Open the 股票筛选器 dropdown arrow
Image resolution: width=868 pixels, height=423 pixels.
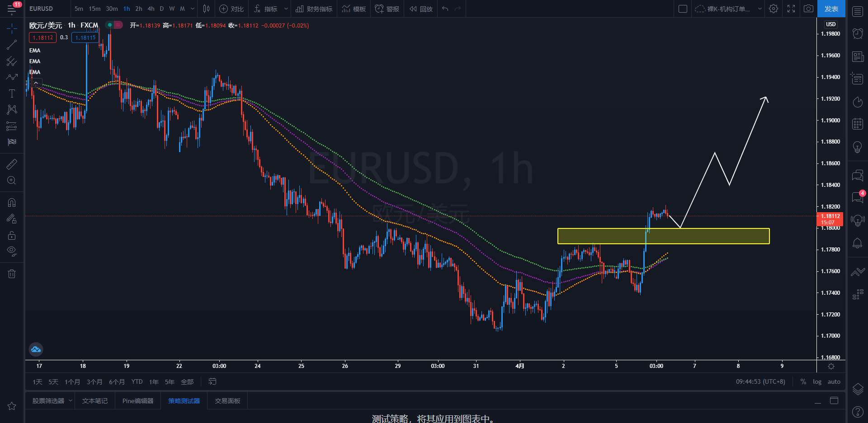point(71,401)
